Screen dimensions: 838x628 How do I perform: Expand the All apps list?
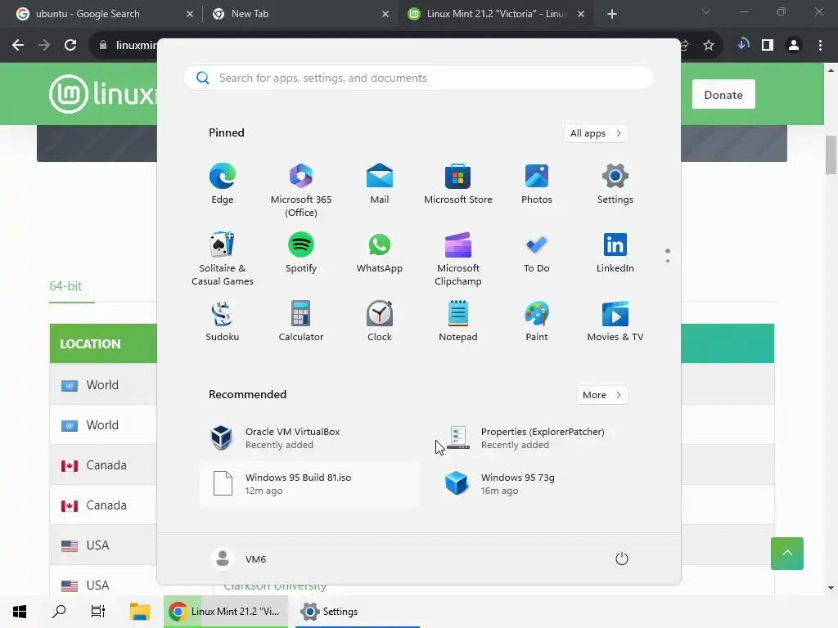596,133
